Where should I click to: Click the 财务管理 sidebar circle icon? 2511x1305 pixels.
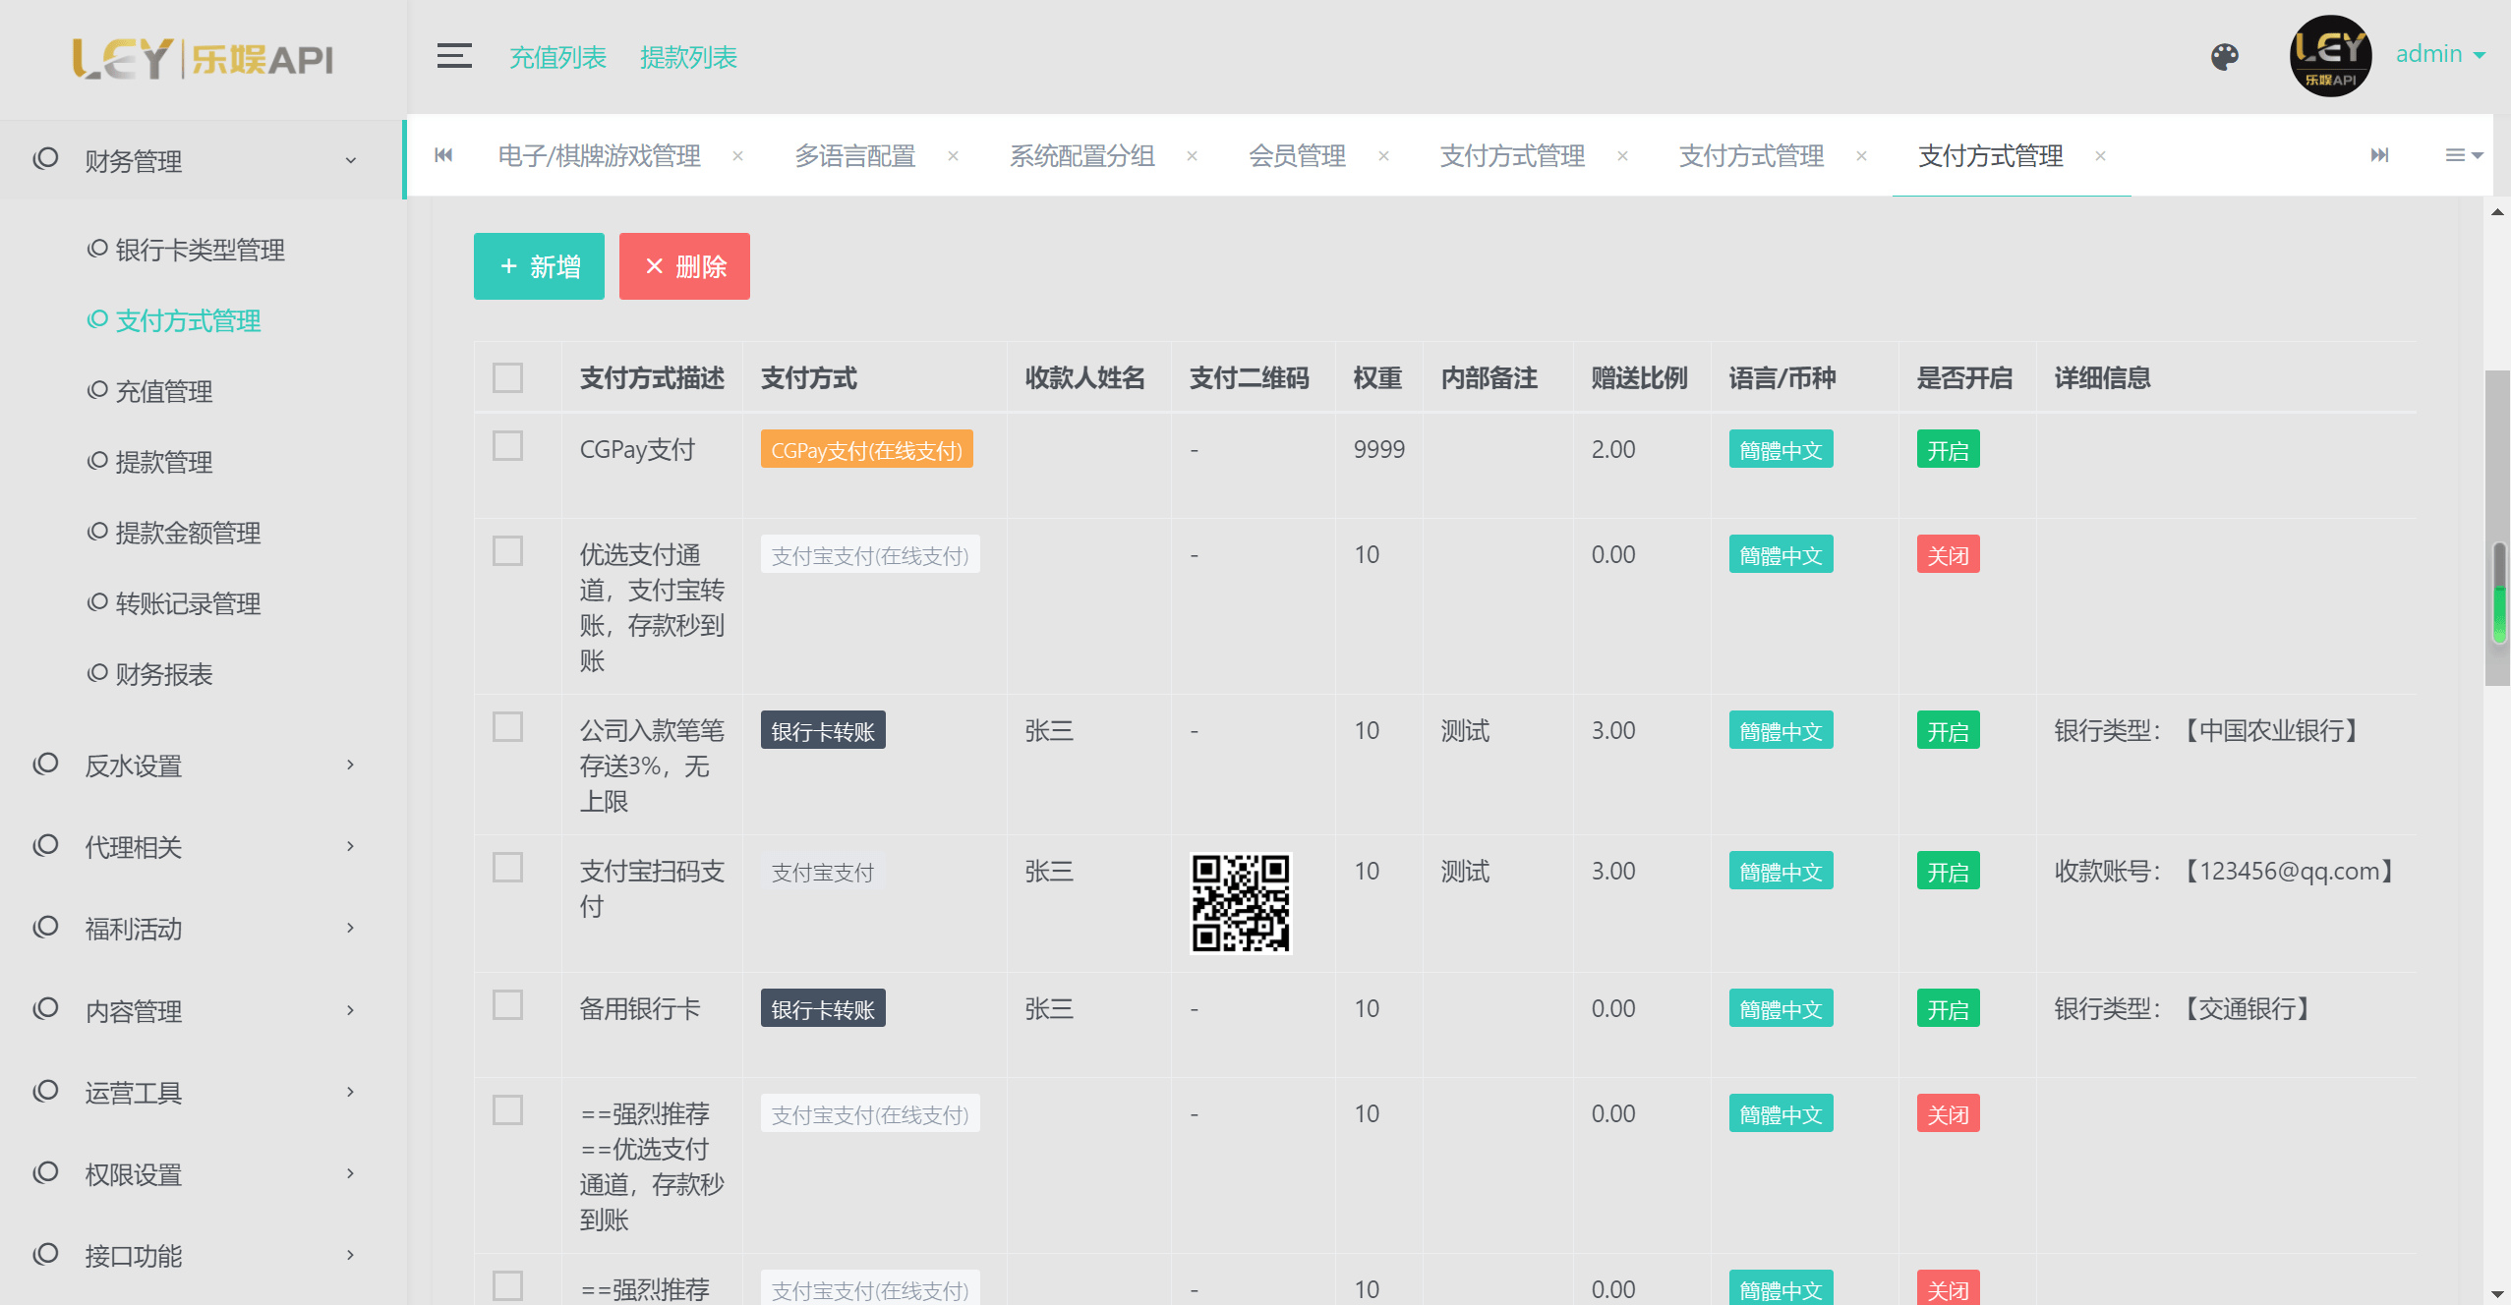(x=46, y=159)
